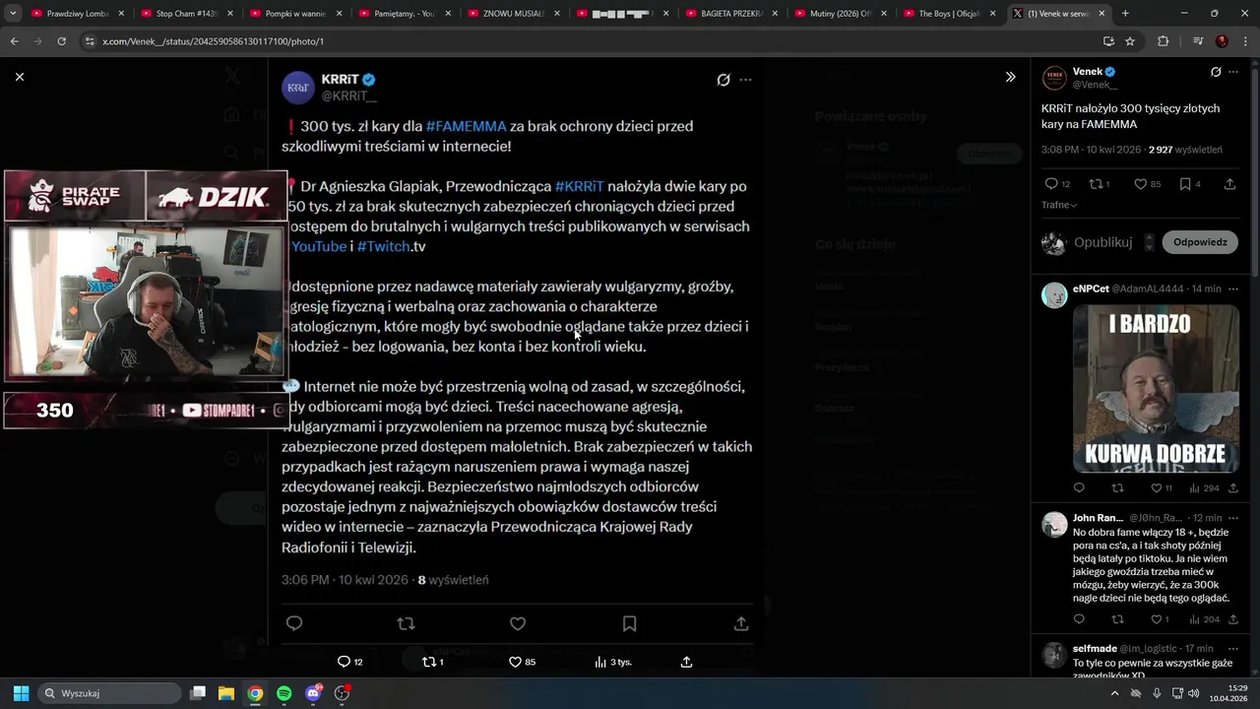Click the #FAMEMMA hashtag link

466,126
